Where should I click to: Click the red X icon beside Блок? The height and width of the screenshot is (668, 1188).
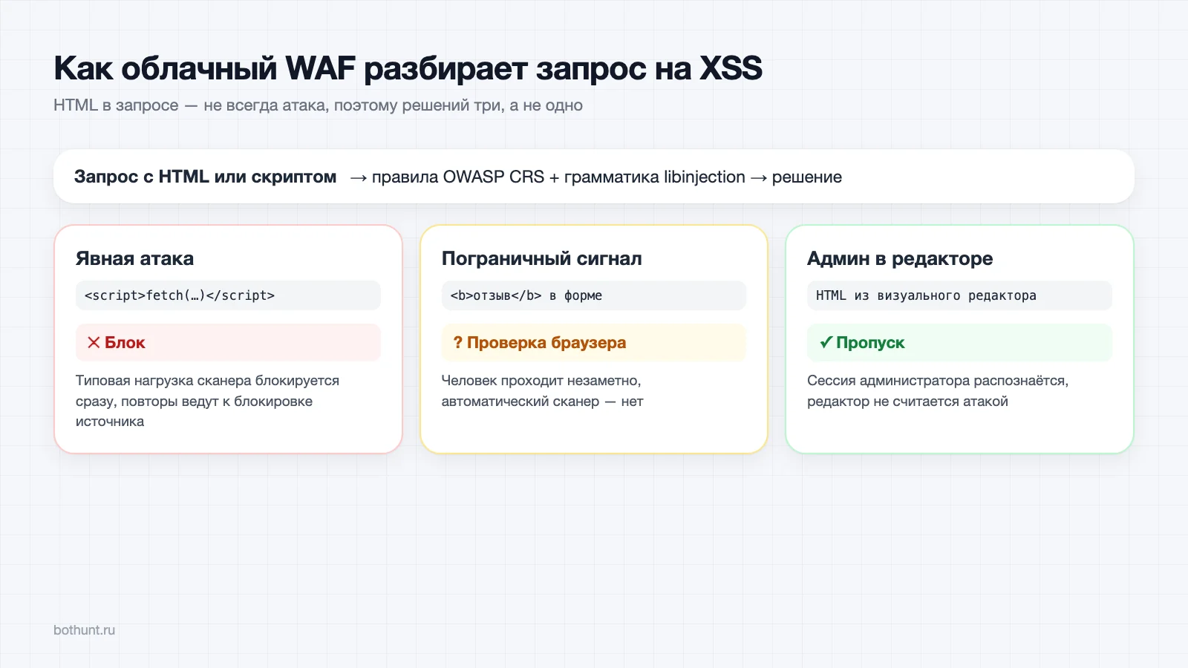pos(94,343)
